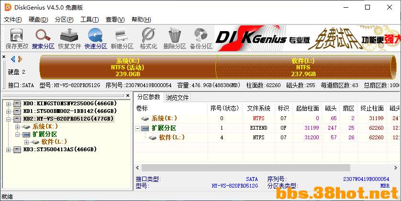The height and width of the screenshot is (201, 401).
Task: Switch to 浏览文件 tab
Action: [x=177, y=98]
